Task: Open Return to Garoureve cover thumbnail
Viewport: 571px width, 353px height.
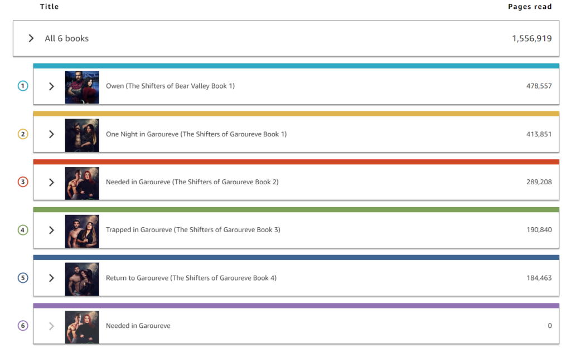Action: (82, 279)
